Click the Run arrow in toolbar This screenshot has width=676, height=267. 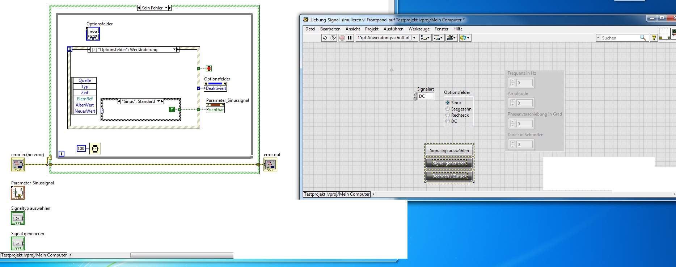325,38
